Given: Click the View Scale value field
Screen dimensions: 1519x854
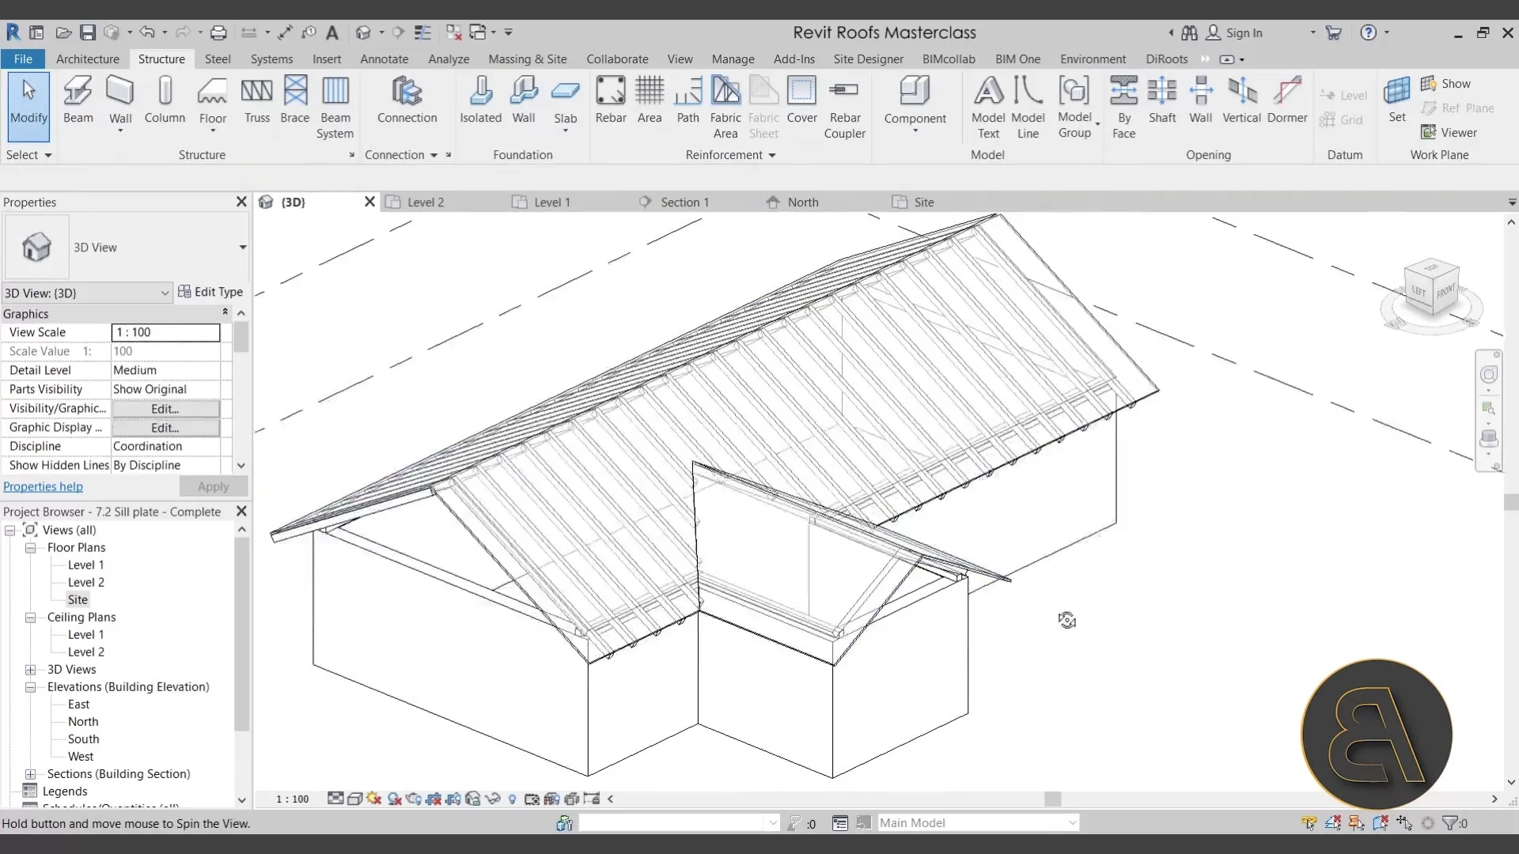Looking at the screenshot, I should [165, 332].
